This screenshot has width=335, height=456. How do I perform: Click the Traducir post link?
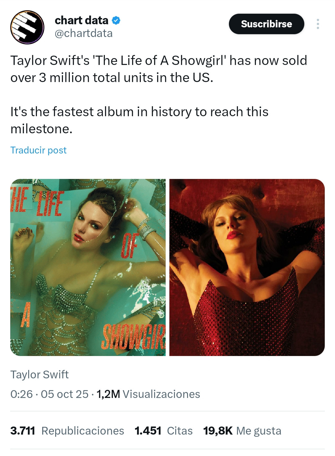tap(38, 150)
